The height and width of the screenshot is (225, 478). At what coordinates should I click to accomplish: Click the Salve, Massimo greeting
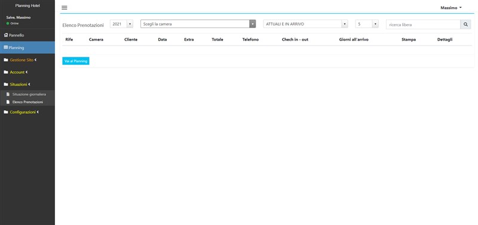click(x=19, y=17)
